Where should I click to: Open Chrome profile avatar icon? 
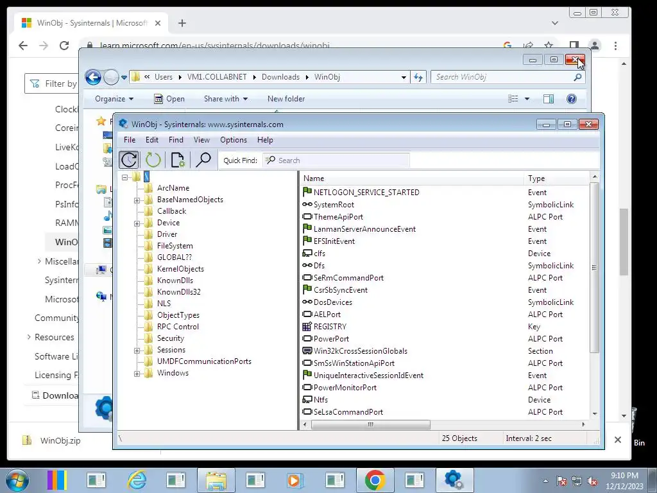[595, 46]
